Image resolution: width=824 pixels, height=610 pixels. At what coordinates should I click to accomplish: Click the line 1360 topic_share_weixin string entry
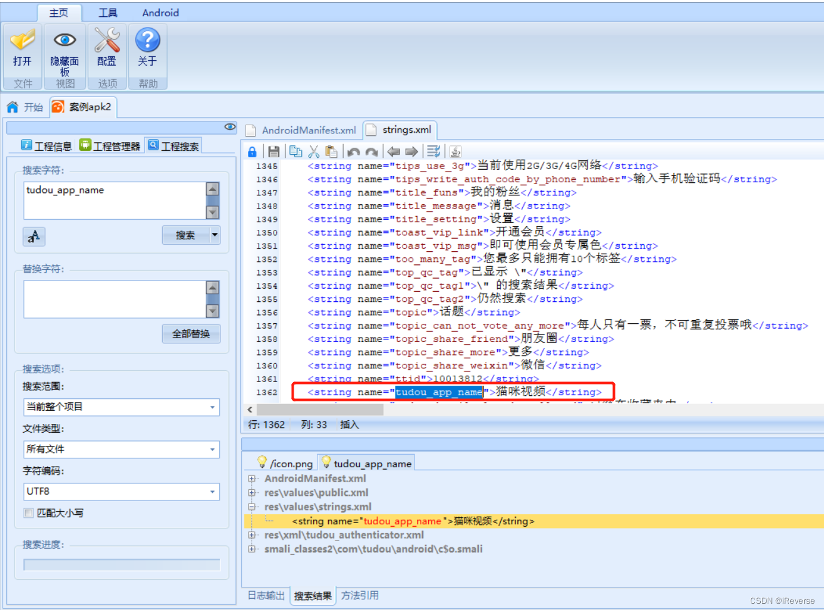pyautogui.click(x=455, y=365)
